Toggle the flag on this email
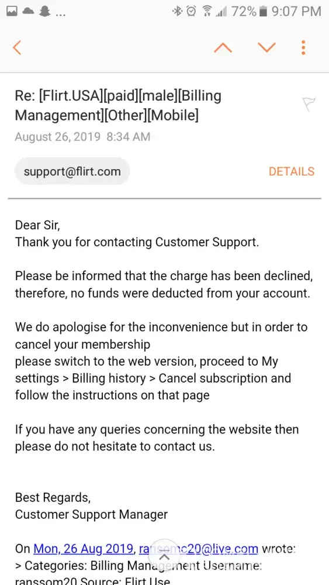Viewport: 329px width, 585px height. pyautogui.click(x=309, y=104)
